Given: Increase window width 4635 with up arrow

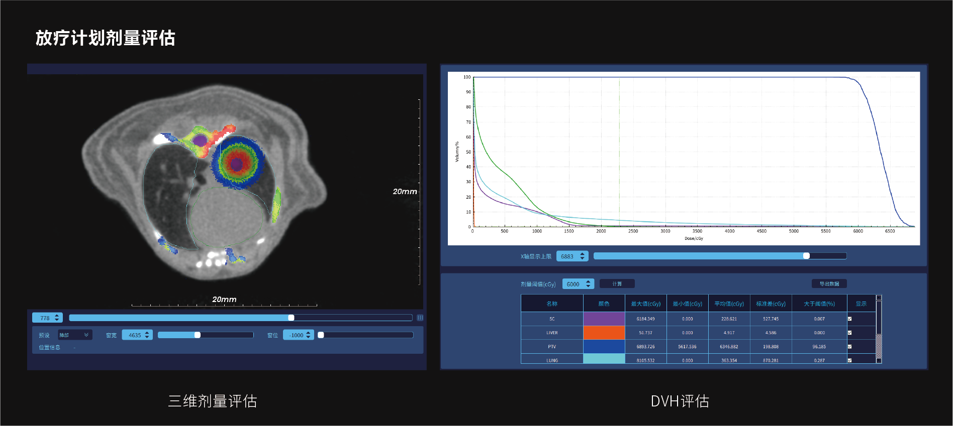Looking at the screenshot, I should [x=147, y=333].
